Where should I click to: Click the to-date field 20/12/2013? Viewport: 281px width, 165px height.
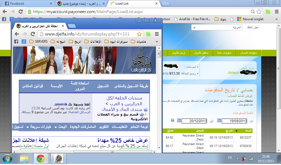[194, 121]
